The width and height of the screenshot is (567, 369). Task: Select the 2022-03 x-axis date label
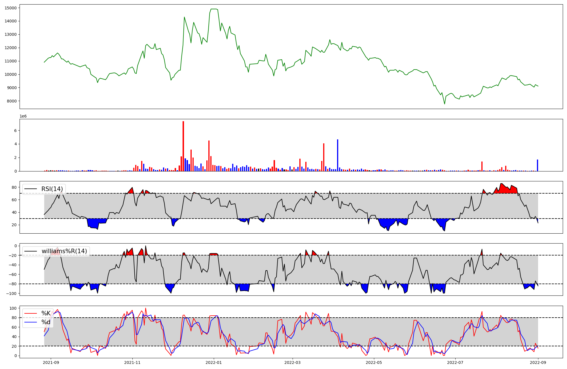pos(292,362)
